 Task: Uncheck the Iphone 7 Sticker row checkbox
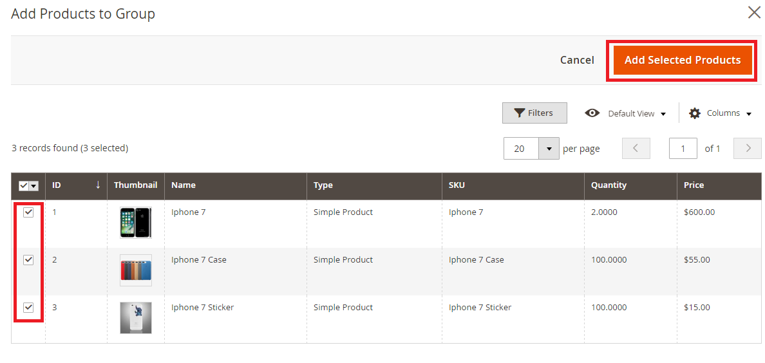coord(28,308)
